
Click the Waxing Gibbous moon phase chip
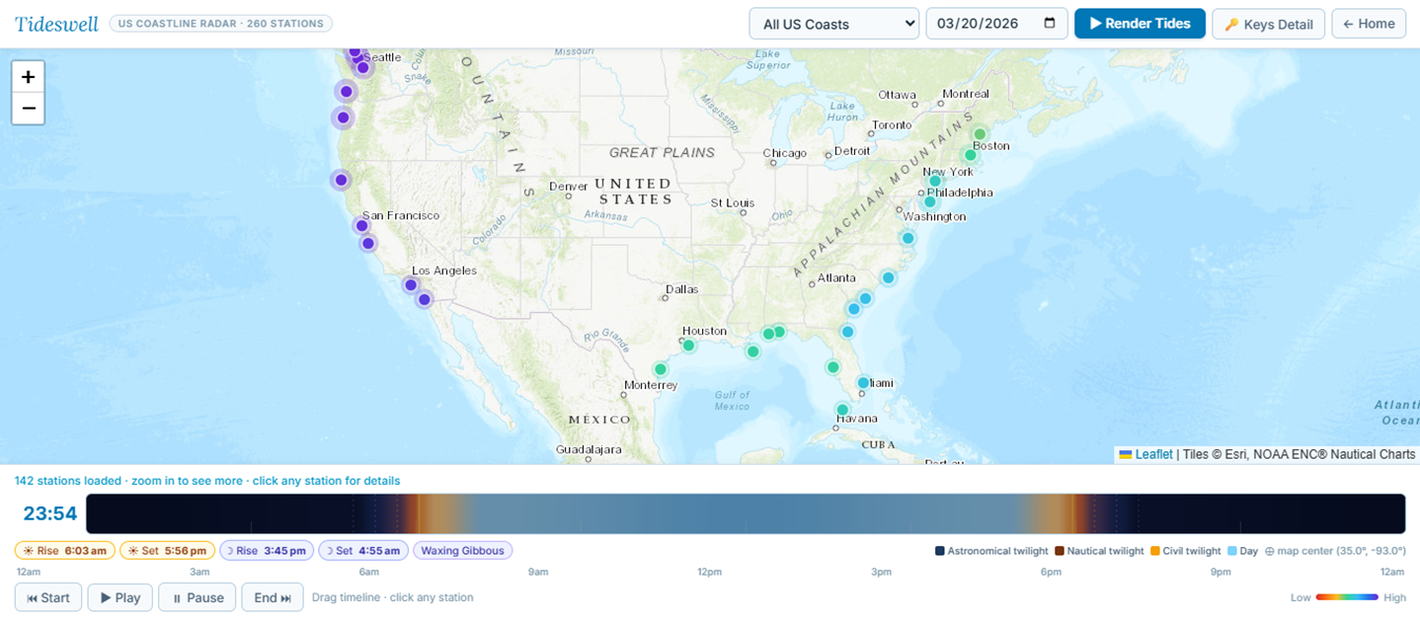click(462, 551)
